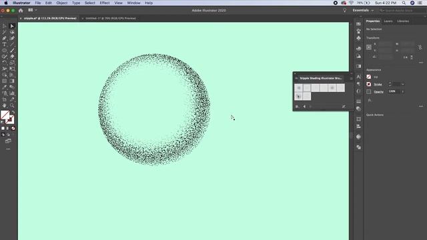Screen dimensions: 427x240
Task: Click the Search Adobe Stock field
Action: coord(402,11)
